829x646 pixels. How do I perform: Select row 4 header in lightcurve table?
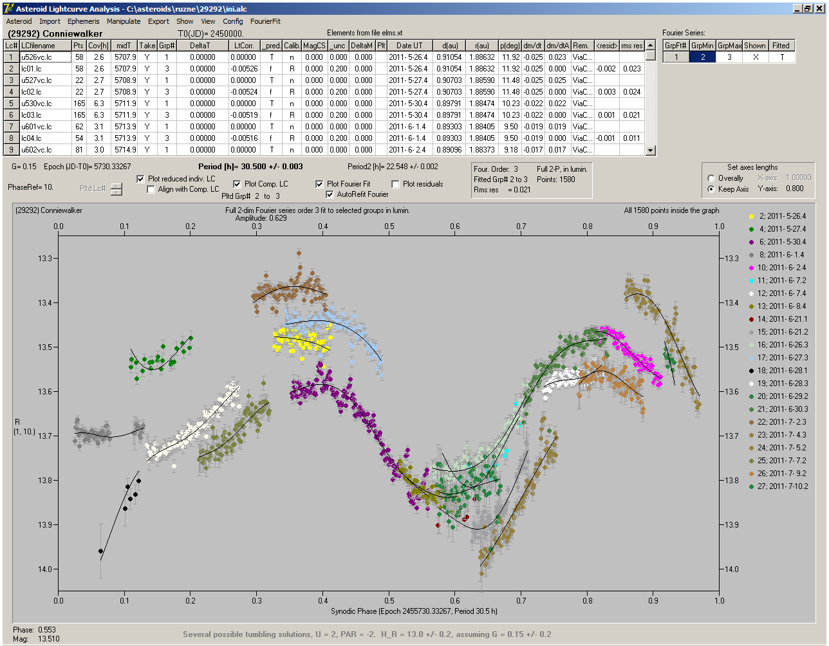(12, 92)
